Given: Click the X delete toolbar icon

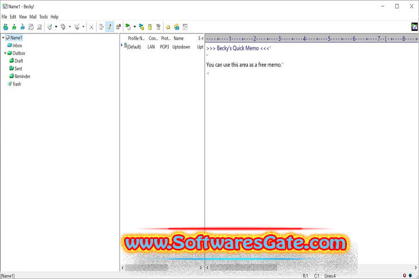Looking at the screenshot, I should pyautogui.click(x=91, y=27).
